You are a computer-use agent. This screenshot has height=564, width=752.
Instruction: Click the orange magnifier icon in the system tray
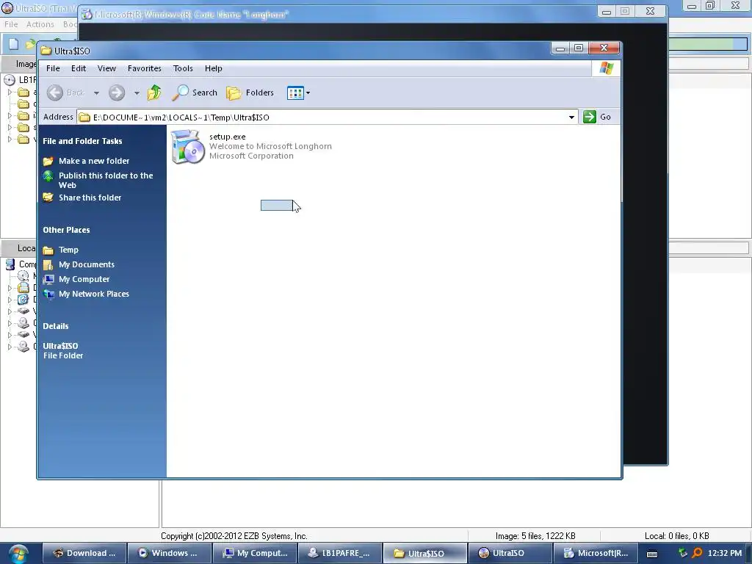tap(698, 553)
